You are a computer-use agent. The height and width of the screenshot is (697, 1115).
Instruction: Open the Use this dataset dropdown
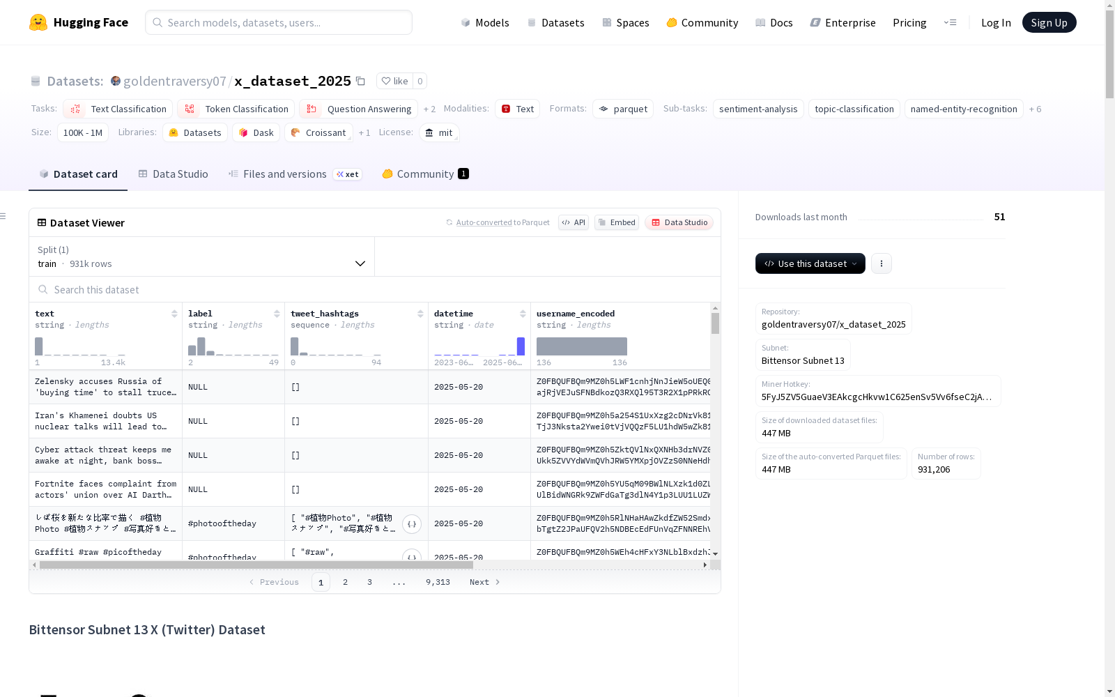(810, 263)
